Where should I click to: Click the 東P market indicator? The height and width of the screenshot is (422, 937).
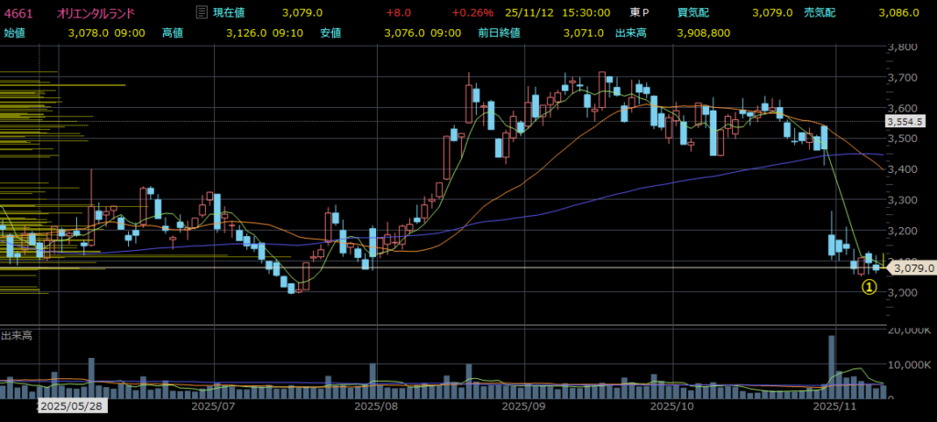click(640, 13)
